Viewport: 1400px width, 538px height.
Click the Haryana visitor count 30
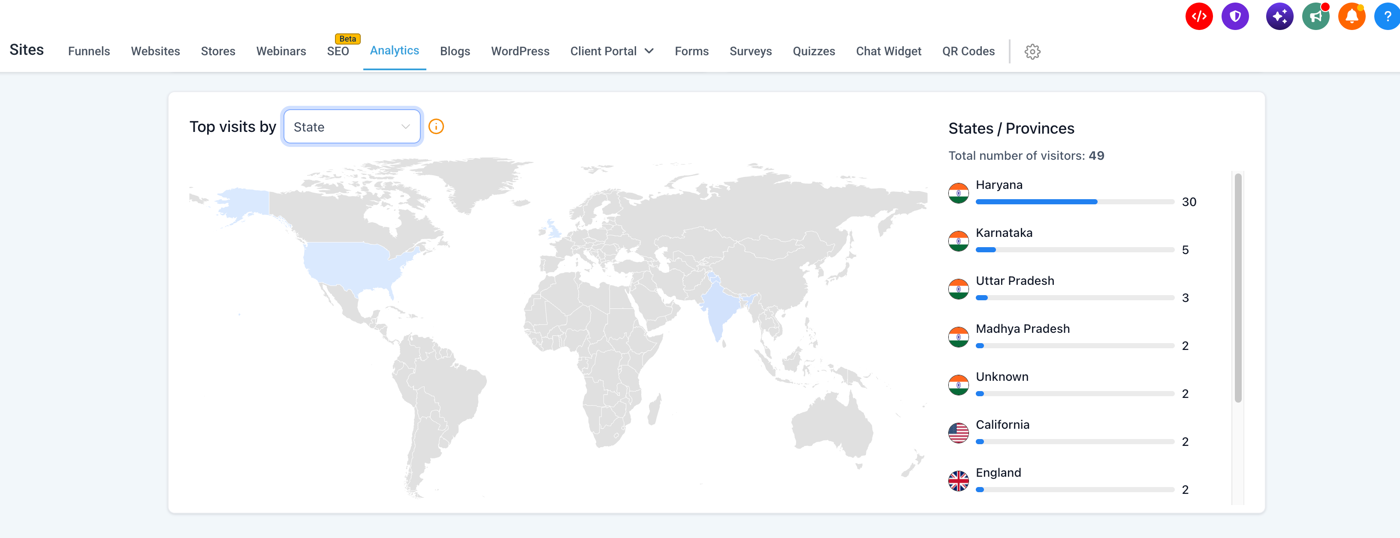click(x=1189, y=202)
